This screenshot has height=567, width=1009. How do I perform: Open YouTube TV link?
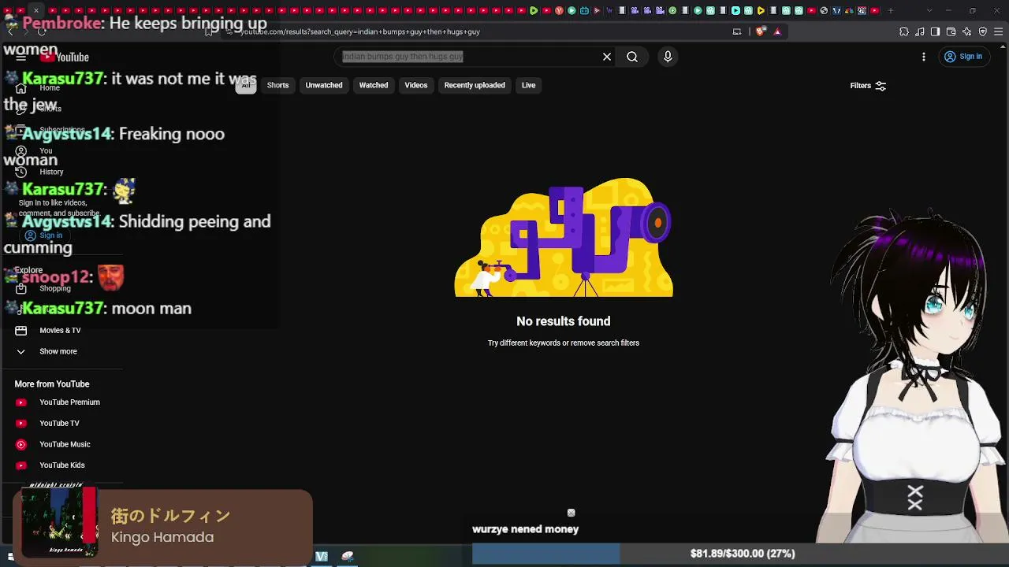pyautogui.click(x=59, y=424)
